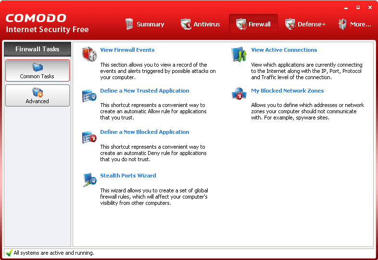Click the Defense+ shield icon
378x260 pixels.
click(x=290, y=24)
